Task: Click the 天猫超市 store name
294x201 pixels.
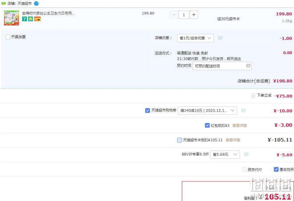Action: tap(25, 3)
